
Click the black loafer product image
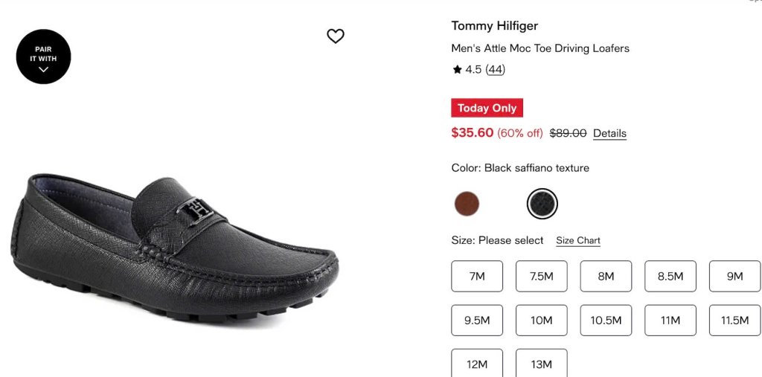click(x=174, y=249)
